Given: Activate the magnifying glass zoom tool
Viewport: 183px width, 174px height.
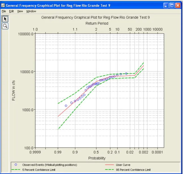Looking at the screenshot, I should pos(5,26).
